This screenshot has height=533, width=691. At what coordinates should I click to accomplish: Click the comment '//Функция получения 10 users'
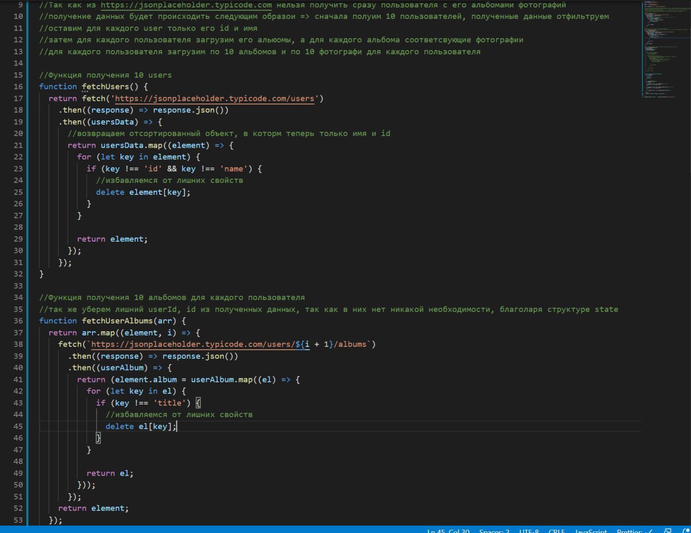pyautogui.click(x=105, y=75)
